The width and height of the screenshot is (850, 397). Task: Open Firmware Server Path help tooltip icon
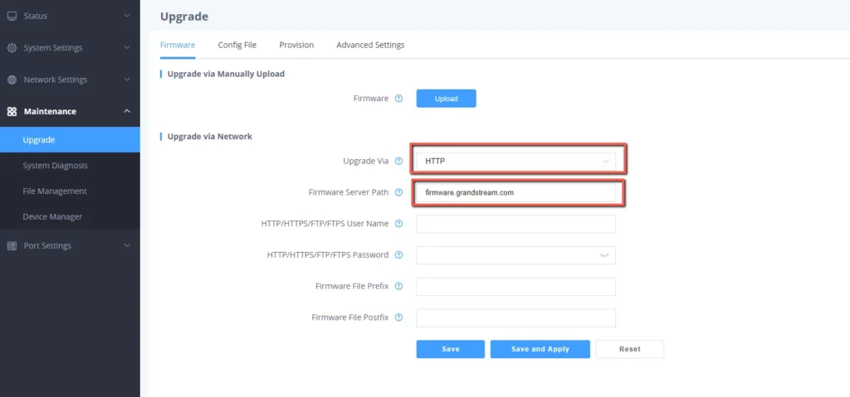click(x=399, y=192)
